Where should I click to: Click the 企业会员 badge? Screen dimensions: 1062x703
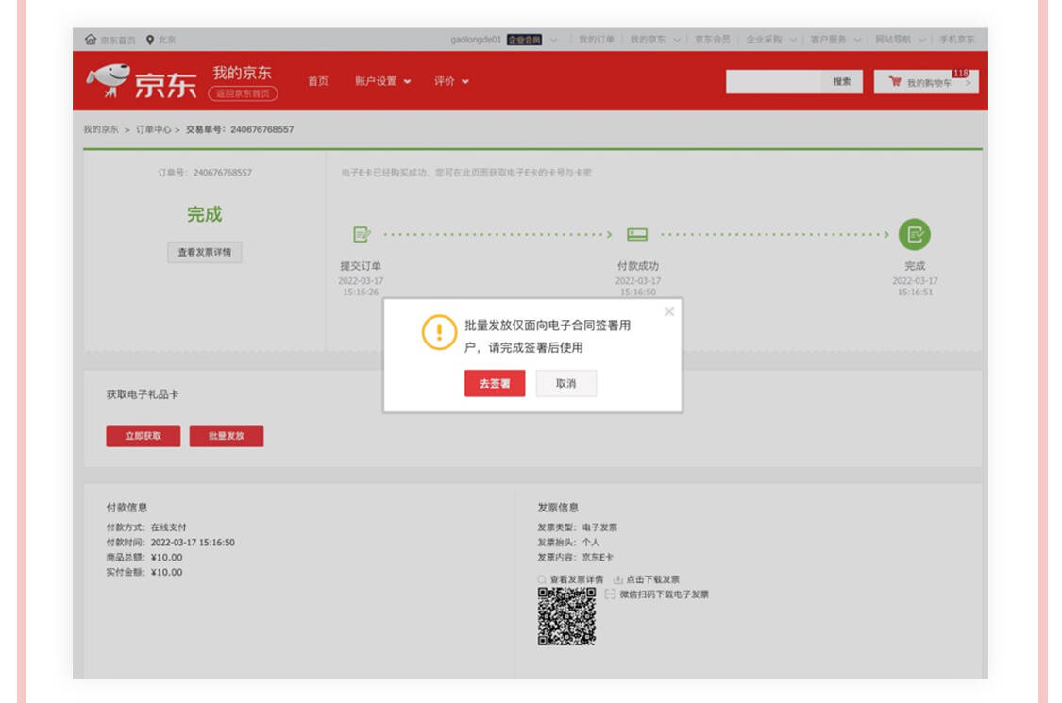click(524, 40)
